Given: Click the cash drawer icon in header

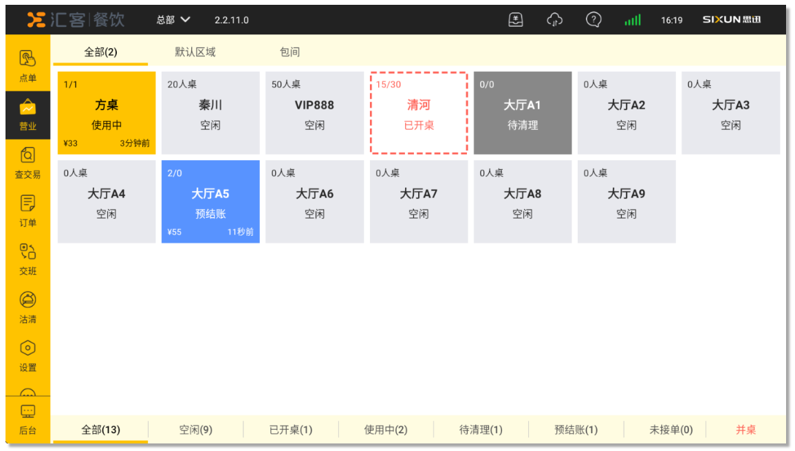Looking at the screenshot, I should tap(516, 20).
